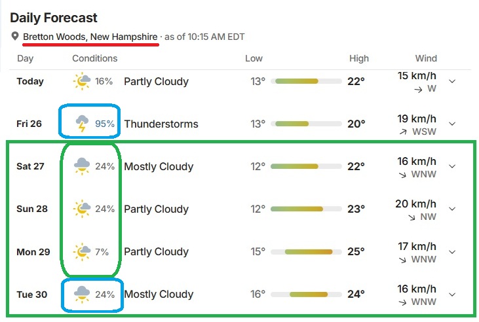The width and height of the screenshot is (479, 322).
Task: Expand the Tue 30 forecast chevron
Action: click(x=452, y=295)
